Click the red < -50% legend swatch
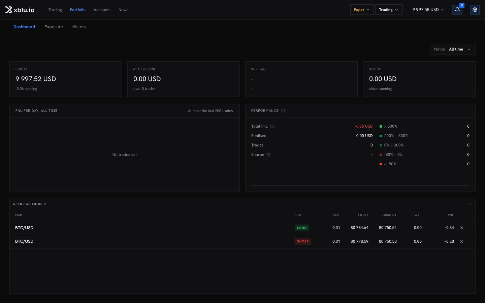This screenshot has width=485, height=303. tap(381, 164)
